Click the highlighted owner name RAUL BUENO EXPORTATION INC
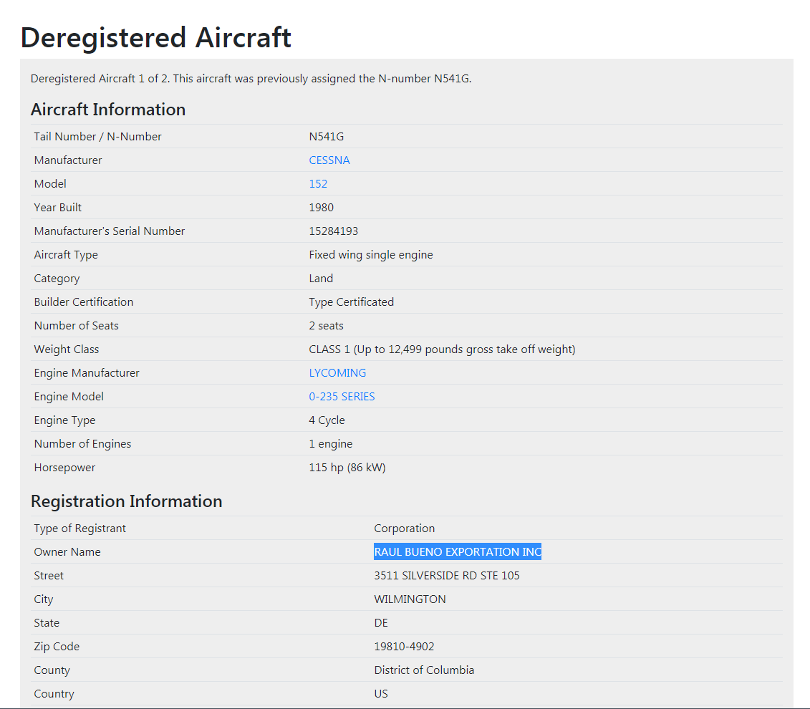Image resolution: width=810 pixels, height=709 pixels. click(x=458, y=551)
